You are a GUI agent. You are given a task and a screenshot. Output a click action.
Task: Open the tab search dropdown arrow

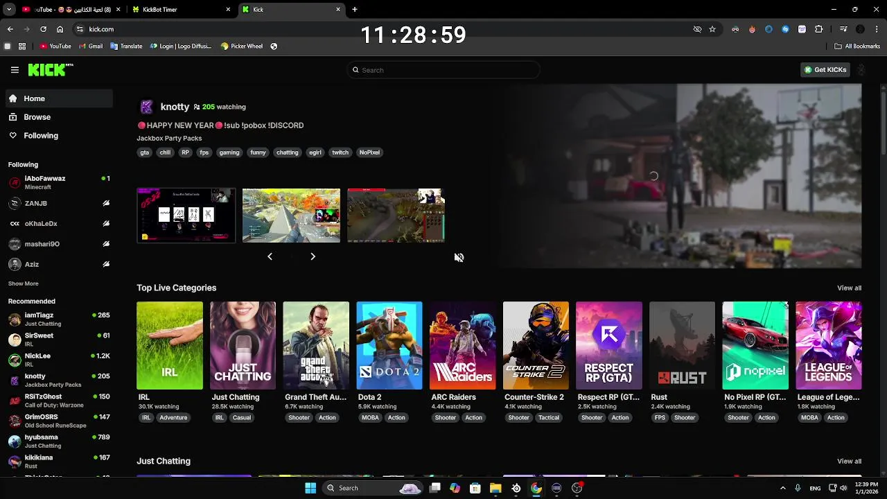click(9, 10)
